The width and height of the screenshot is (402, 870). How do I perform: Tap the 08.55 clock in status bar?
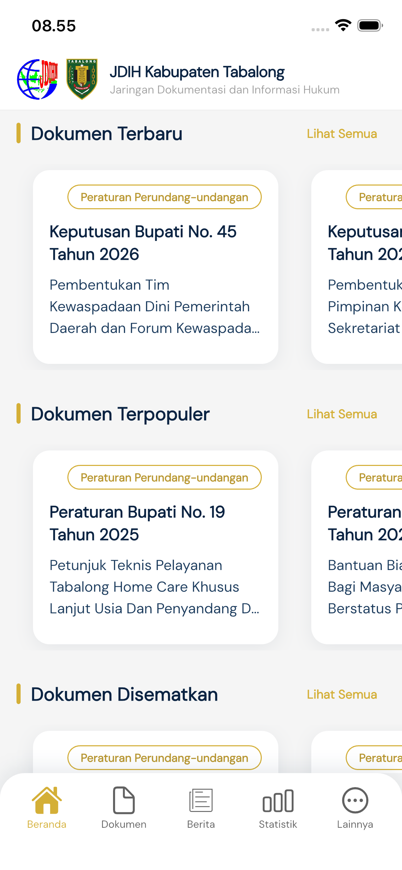click(54, 26)
